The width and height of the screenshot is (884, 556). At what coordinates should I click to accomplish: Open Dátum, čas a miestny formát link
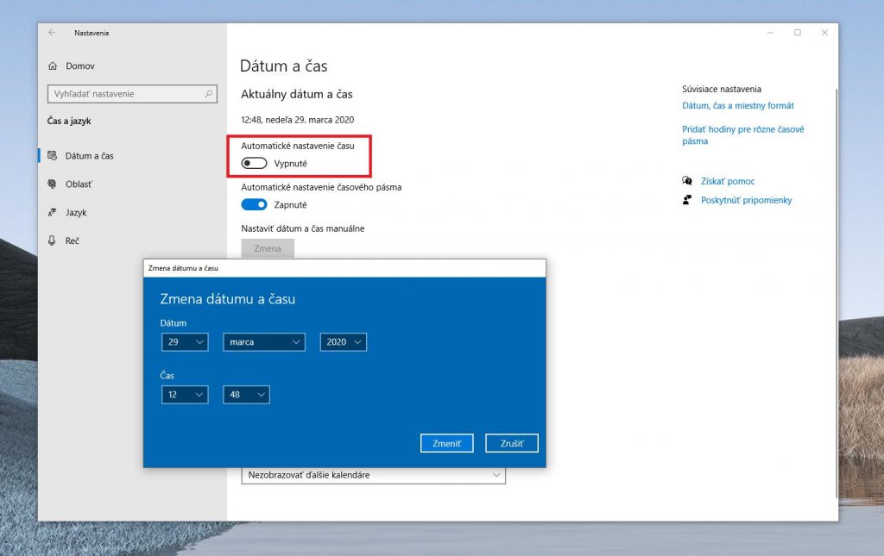(738, 106)
